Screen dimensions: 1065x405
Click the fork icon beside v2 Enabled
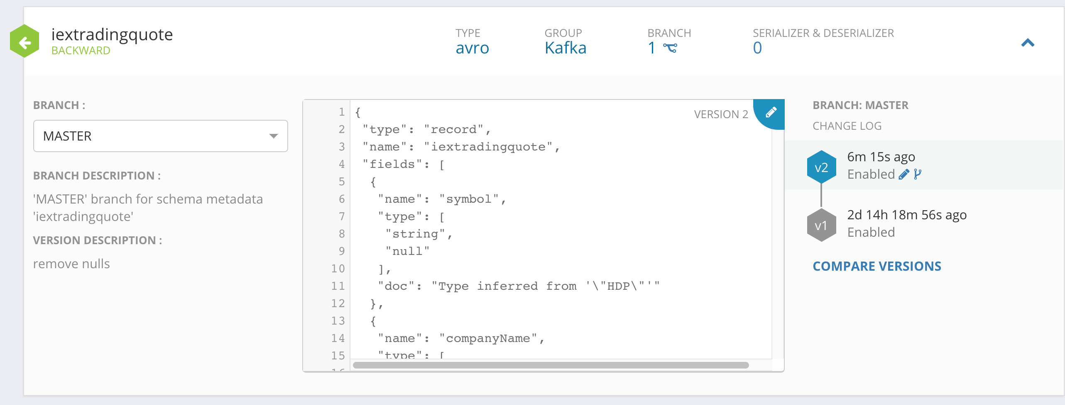point(918,175)
